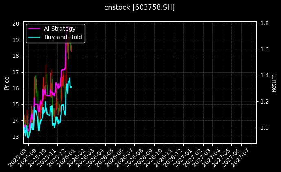Click the end of the cyan Buy-and-Hold line

[x=72, y=87]
